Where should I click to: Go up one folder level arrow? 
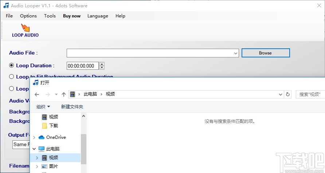click(x=64, y=94)
